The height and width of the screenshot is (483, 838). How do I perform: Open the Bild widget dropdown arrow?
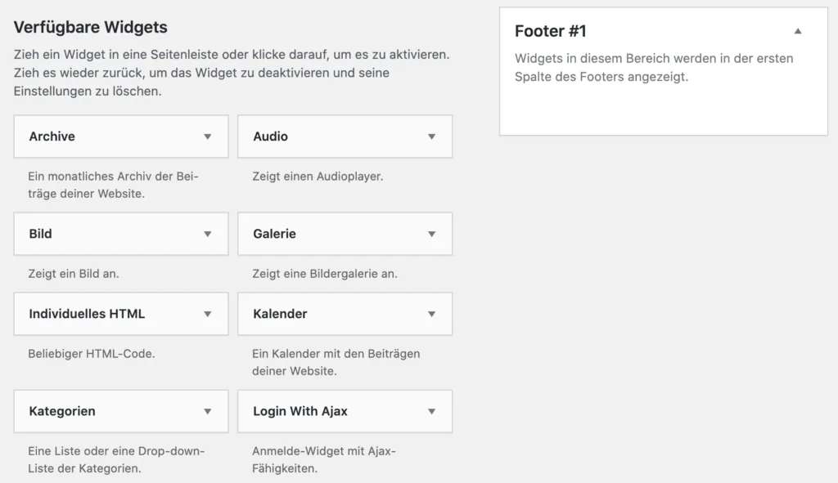click(x=207, y=234)
